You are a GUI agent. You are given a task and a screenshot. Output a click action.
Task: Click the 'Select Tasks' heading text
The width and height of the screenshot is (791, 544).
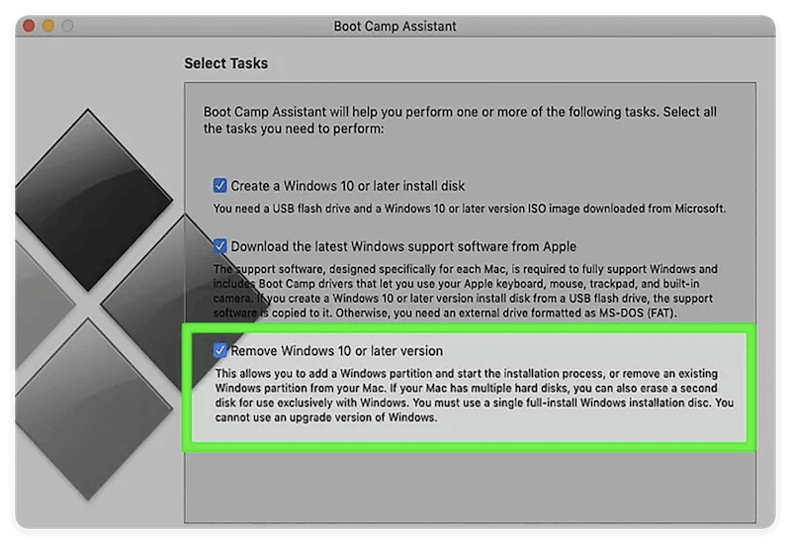point(225,63)
